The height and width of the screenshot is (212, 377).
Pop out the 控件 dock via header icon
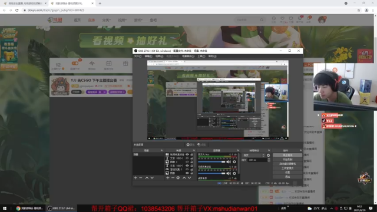pyautogui.click(x=300, y=151)
